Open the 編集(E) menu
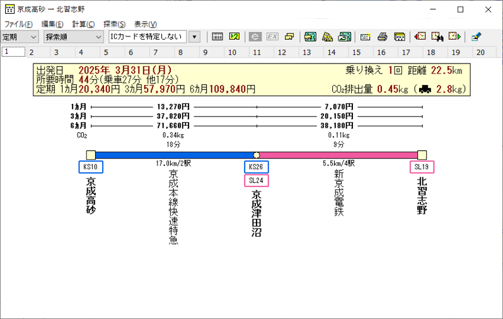Viewport: 503px width, 319px height. tap(52, 24)
